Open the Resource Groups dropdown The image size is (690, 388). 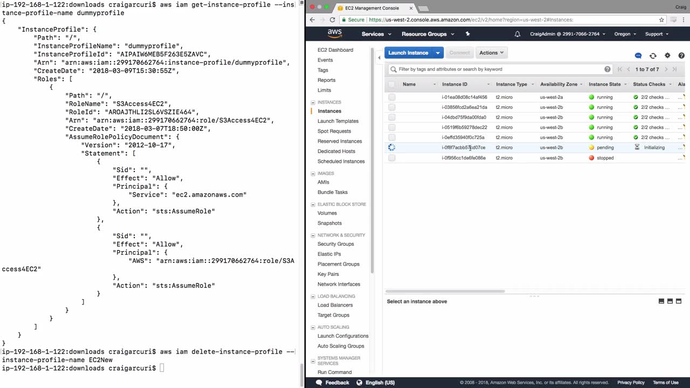click(x=428, y=34)
